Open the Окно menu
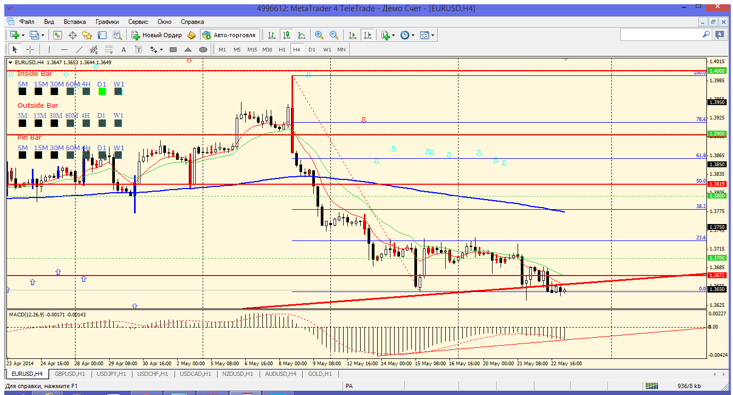 tap(164, 22)
